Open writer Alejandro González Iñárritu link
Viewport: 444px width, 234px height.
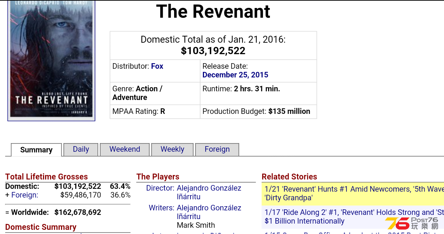click(209, 212)
